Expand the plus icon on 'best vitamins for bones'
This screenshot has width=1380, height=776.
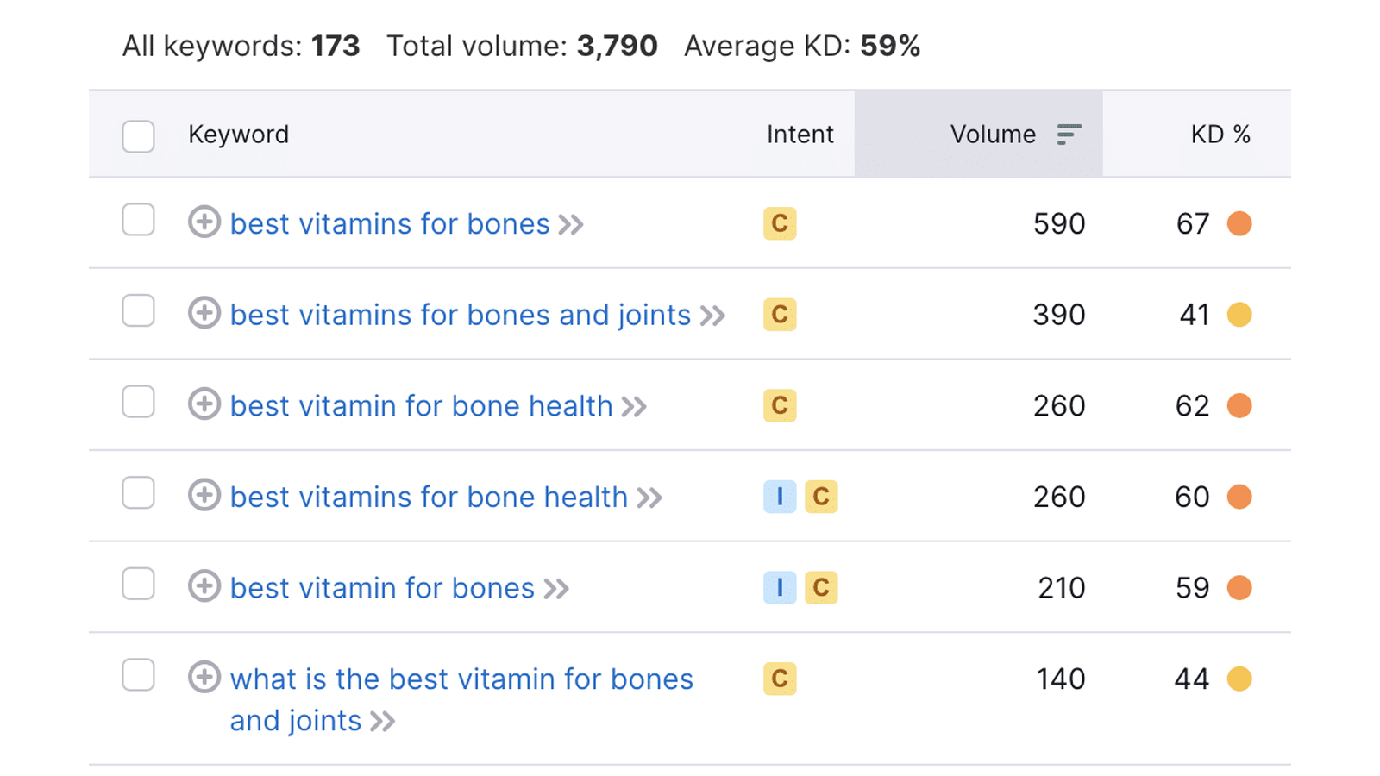(x=204, y=222)
